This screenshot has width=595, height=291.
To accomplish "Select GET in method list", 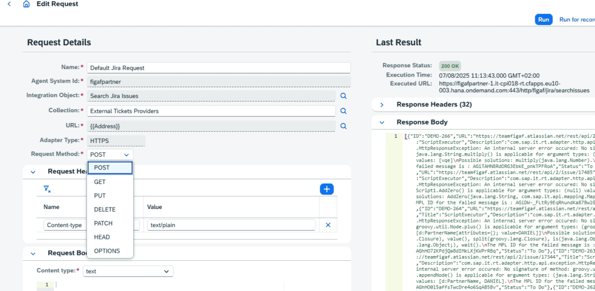I will tap(110, 182).
